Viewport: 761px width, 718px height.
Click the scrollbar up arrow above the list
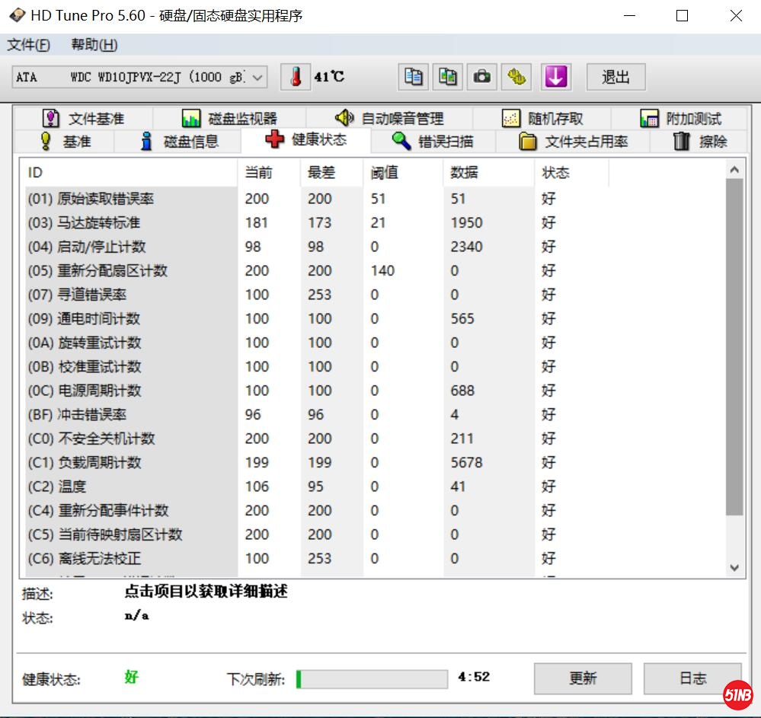pos(734,169)
